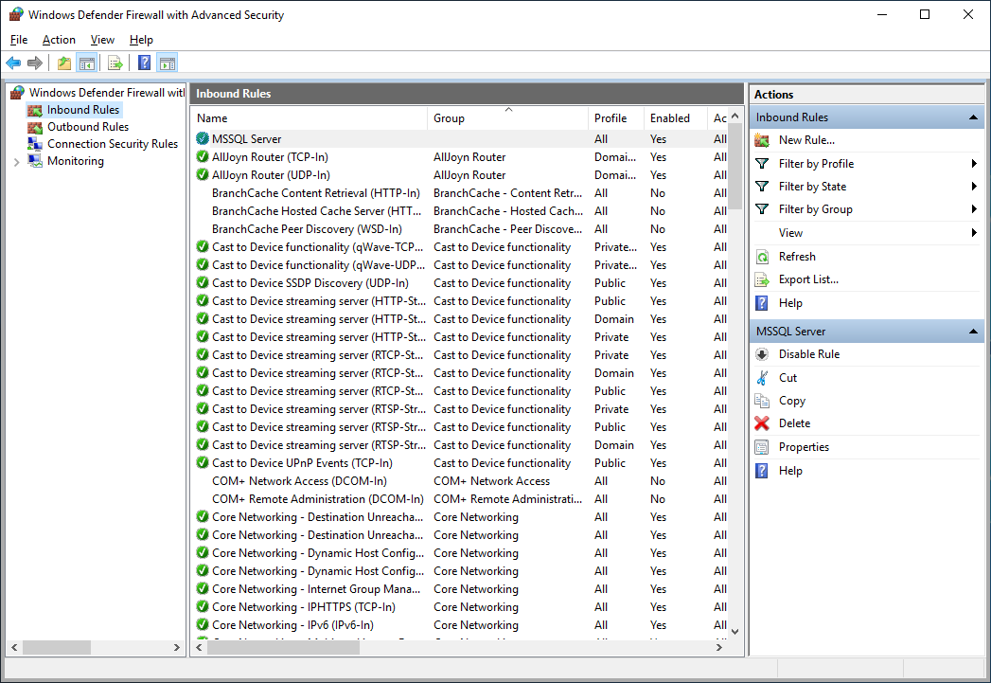
Task: Select Cast to Device UPnP Events (TCP-In) rule
Action: (x=461, y=463)
